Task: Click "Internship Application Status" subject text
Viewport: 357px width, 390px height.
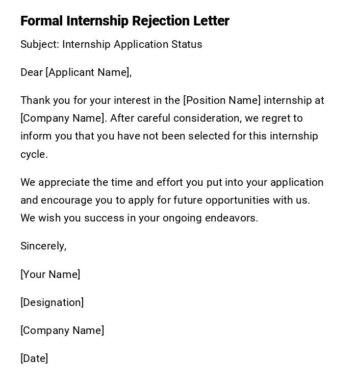Action: [132, 44]
